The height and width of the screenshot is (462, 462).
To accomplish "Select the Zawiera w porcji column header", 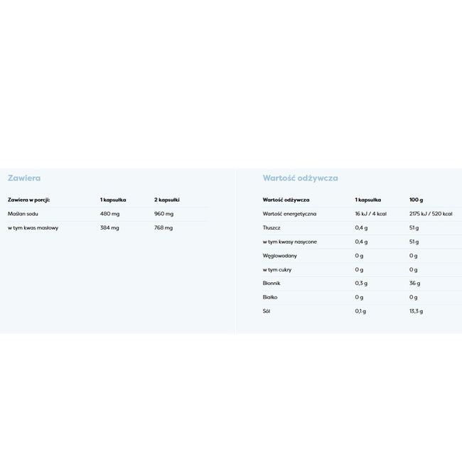I will tap(29, 200).
